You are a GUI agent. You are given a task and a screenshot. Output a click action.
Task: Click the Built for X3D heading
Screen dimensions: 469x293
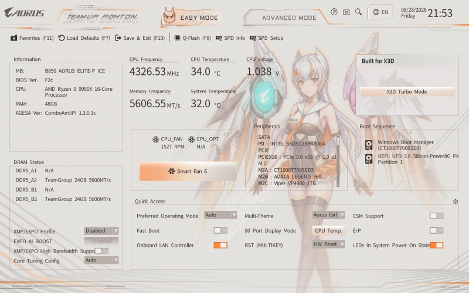tap(378, 61)
